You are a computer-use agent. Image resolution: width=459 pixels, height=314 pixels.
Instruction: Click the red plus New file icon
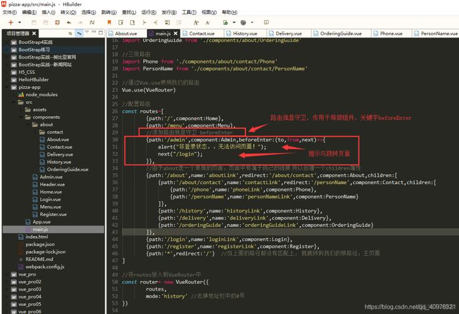(x=11, y=22)
